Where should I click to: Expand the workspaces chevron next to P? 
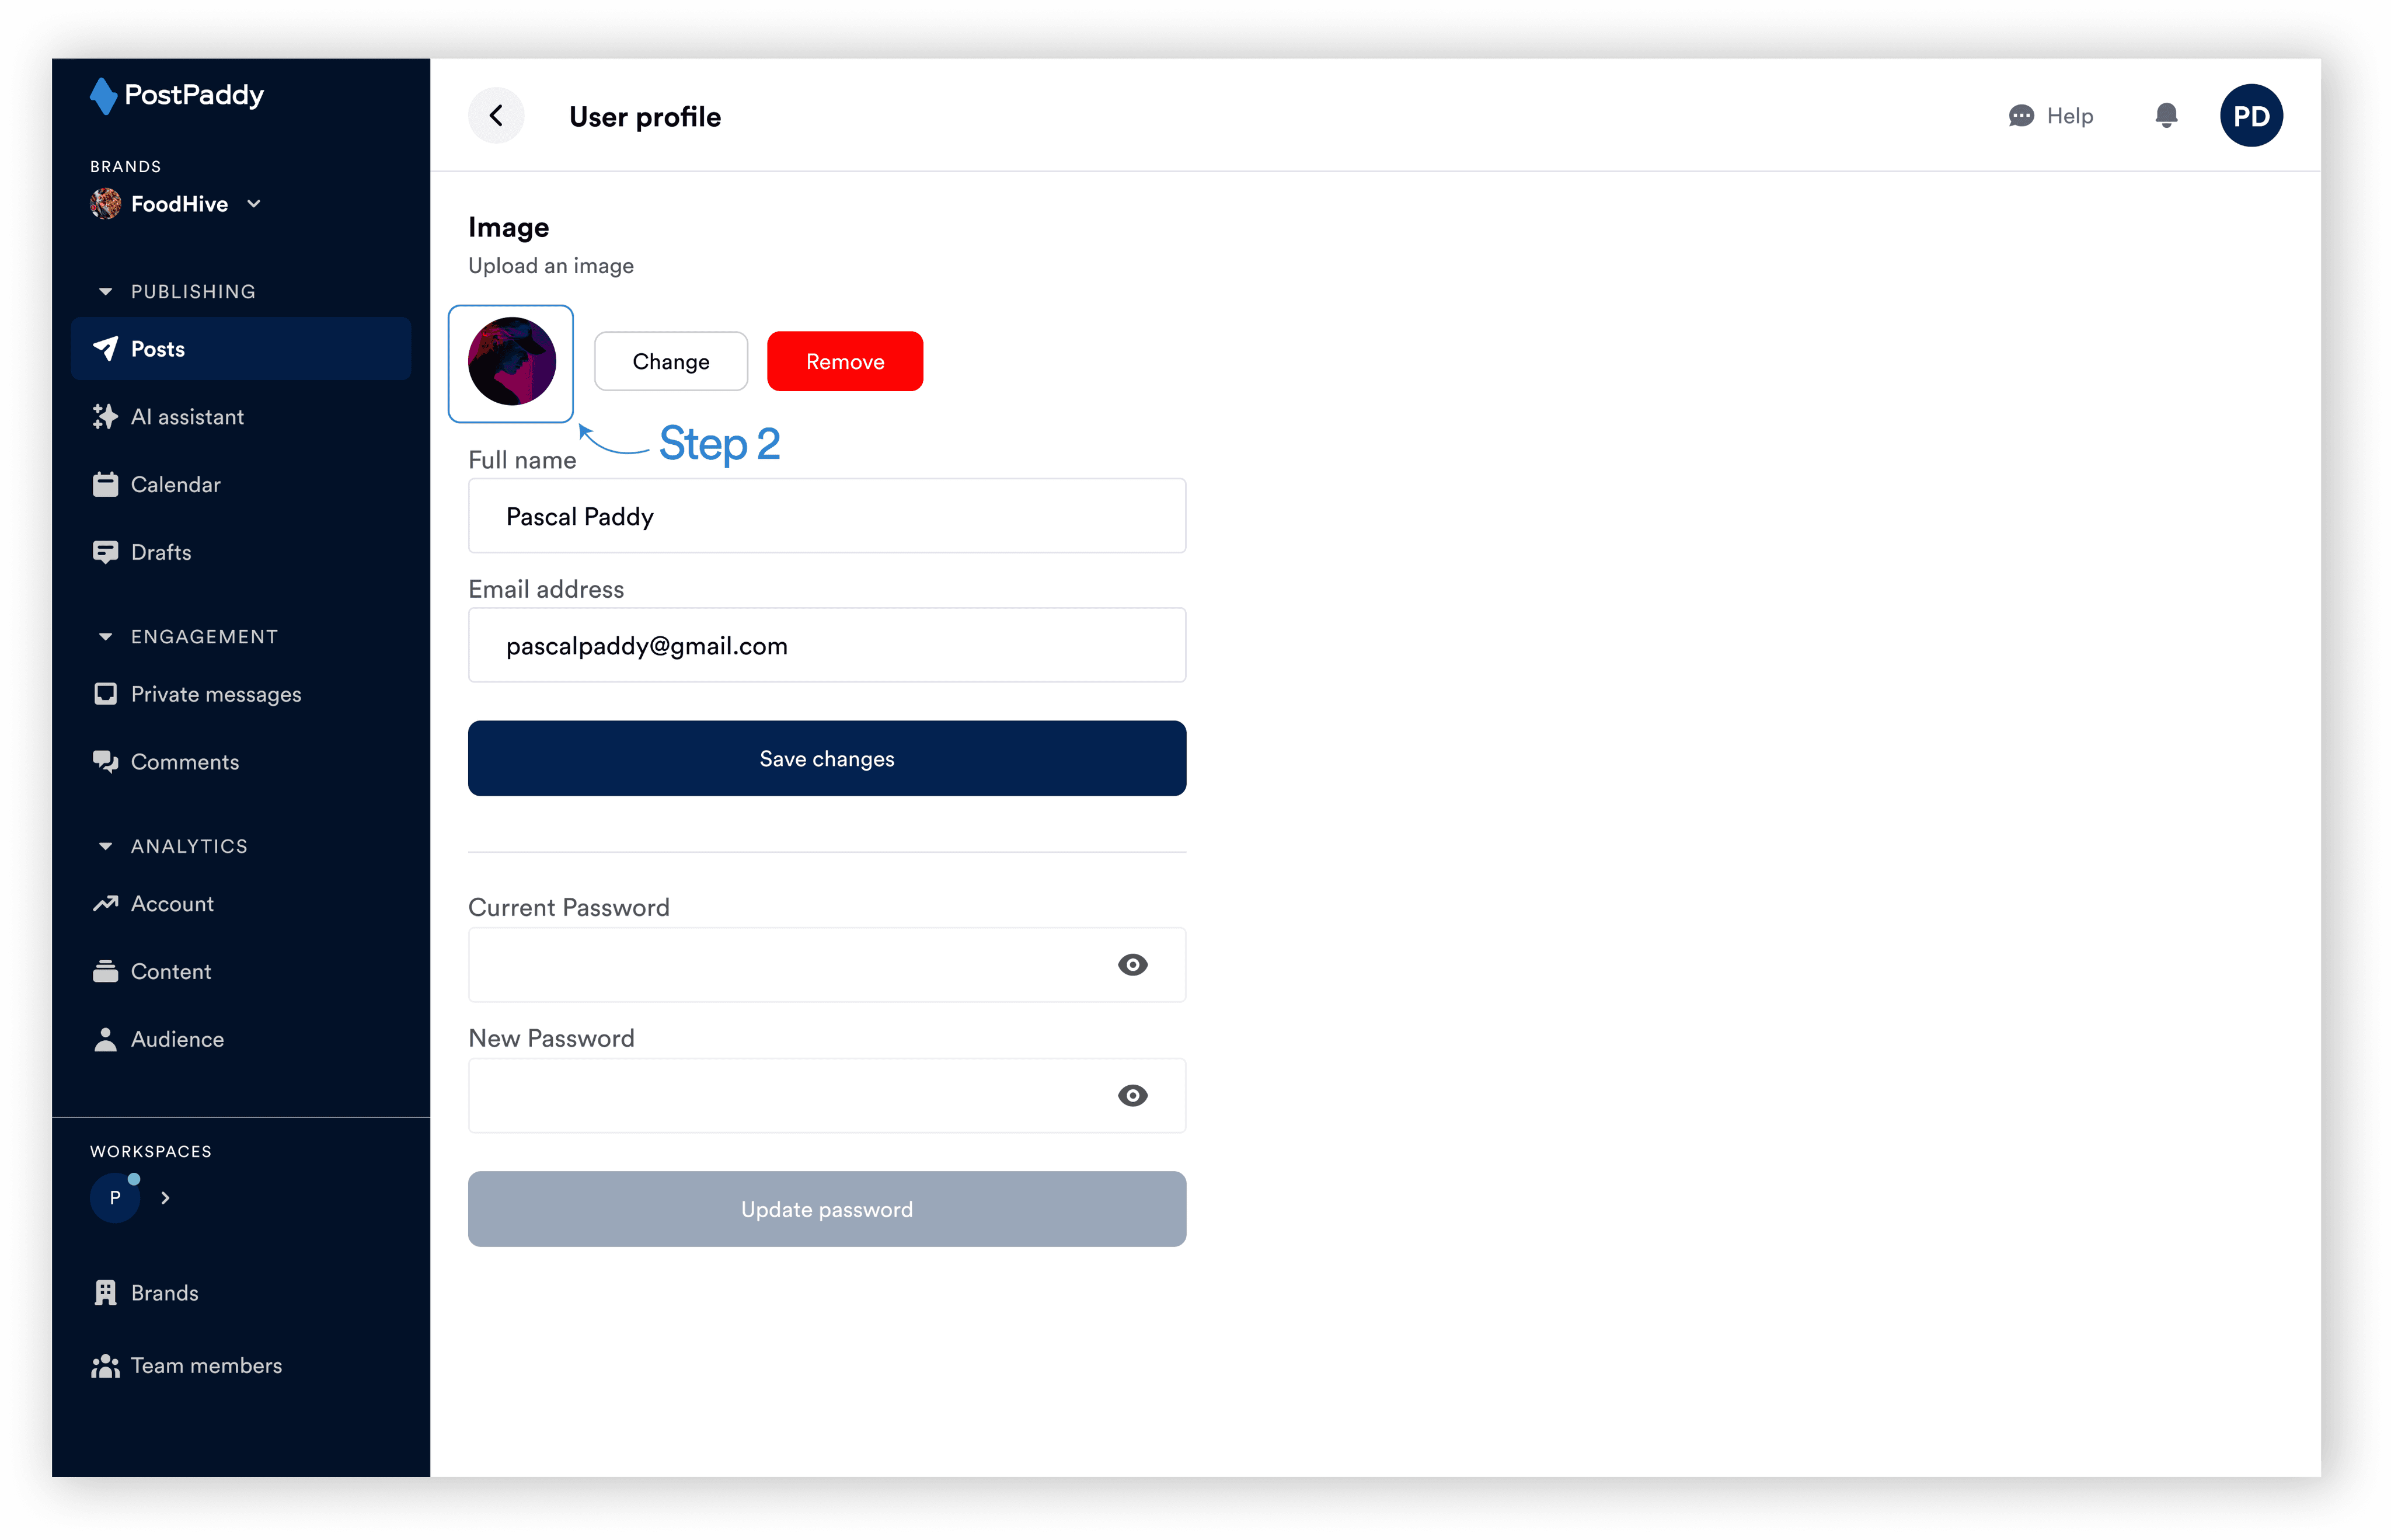pos(166,1198)
